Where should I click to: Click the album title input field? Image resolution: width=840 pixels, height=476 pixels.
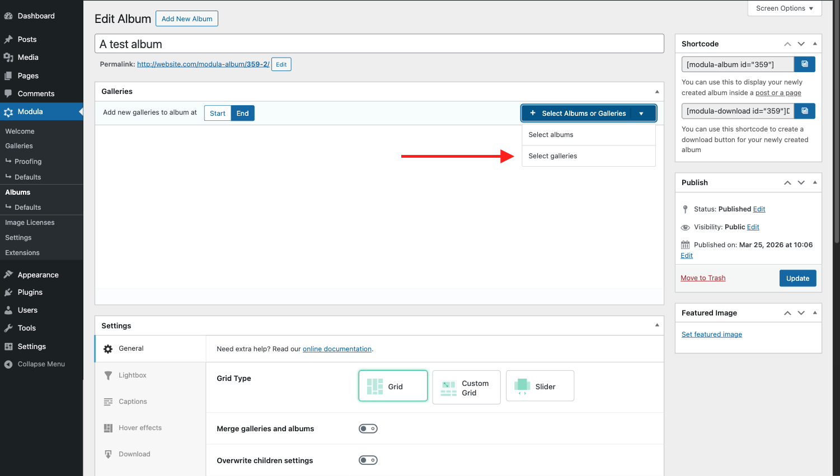[379, 44]
